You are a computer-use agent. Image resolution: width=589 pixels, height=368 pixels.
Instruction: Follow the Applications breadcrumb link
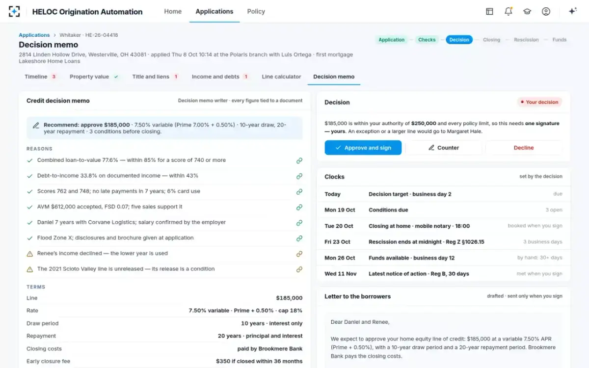coord(34,35)
